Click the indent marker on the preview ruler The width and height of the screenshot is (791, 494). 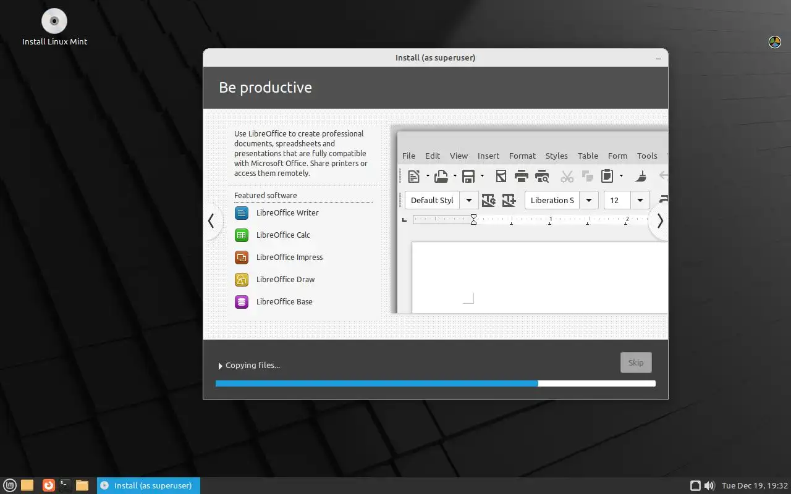click(473, 219)
